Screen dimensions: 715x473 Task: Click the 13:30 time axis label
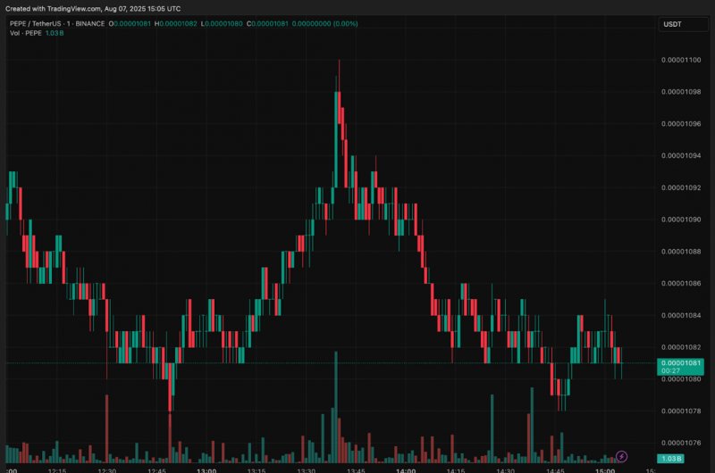[306, 470]
